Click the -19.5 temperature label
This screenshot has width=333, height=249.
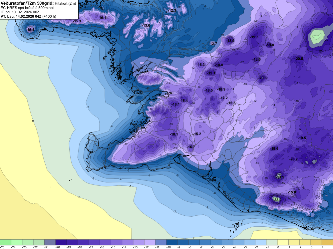pos(302,138)
